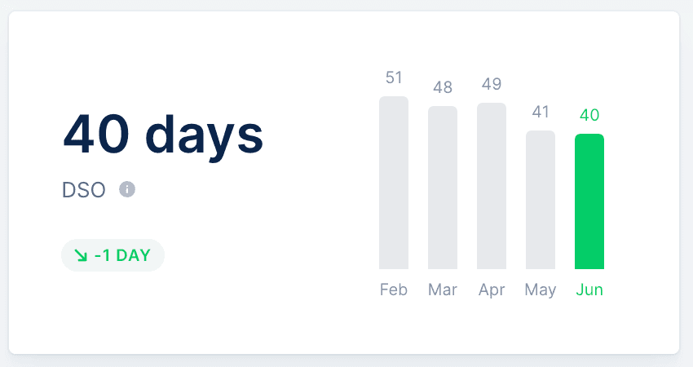Click the down-right trend arrow icon

[81, 255]
